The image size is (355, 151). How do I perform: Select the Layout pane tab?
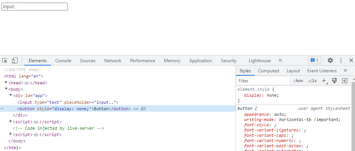[x=293, y=71]
